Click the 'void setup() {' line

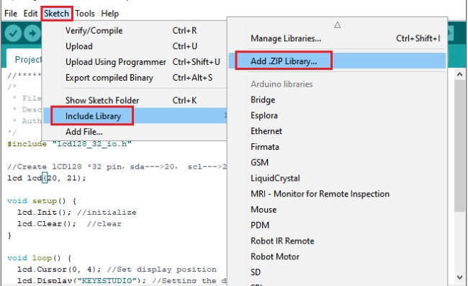[42, 201]
